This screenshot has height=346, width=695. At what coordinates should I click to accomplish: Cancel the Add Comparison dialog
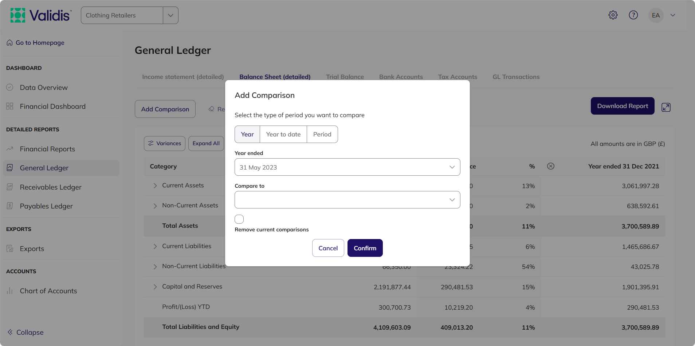click(328, 248)
